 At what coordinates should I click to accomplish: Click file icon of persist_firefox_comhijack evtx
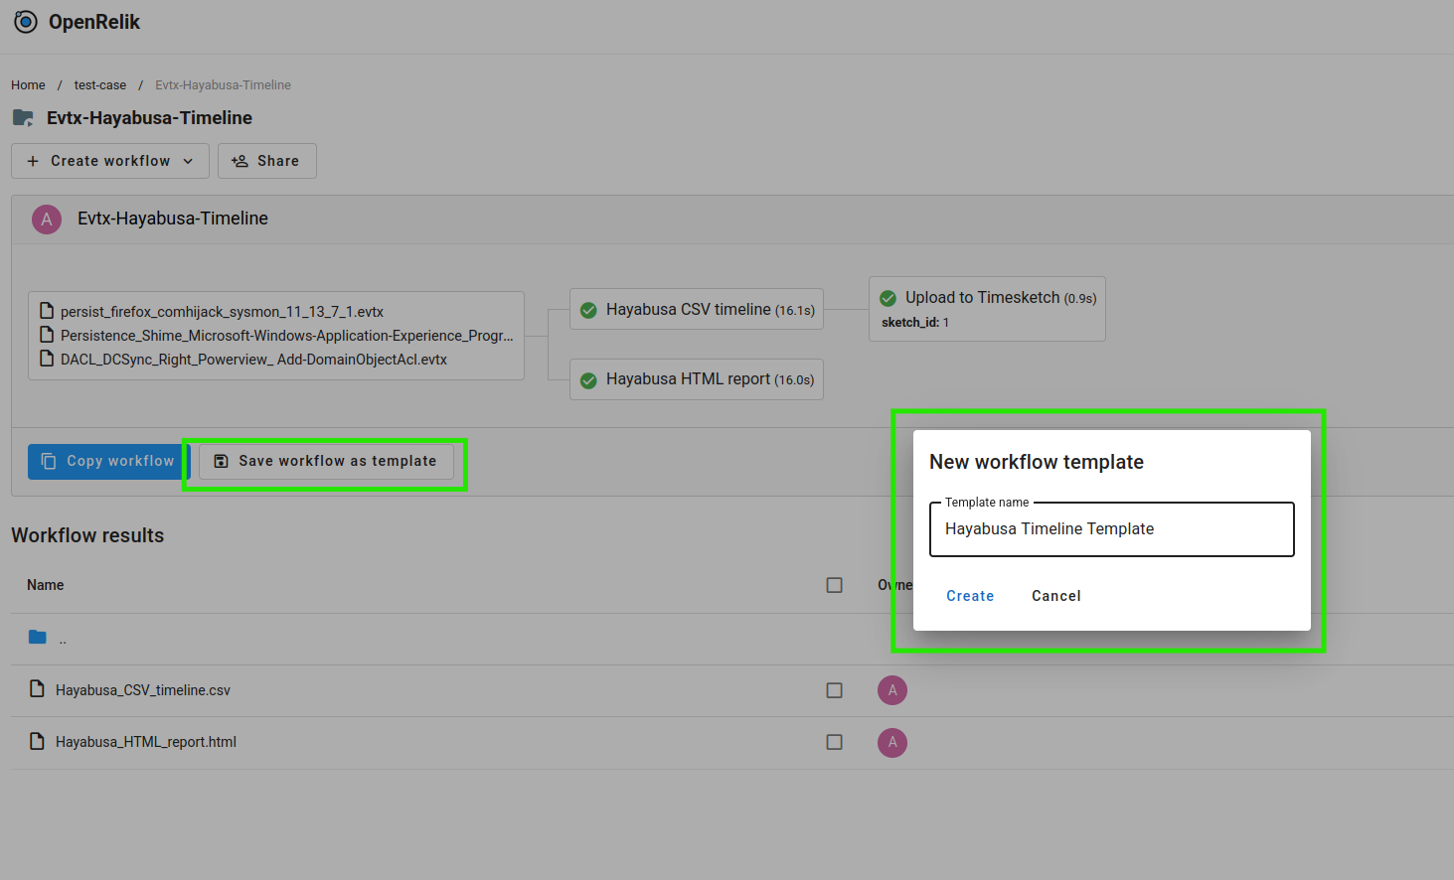[x=46, y=311]
